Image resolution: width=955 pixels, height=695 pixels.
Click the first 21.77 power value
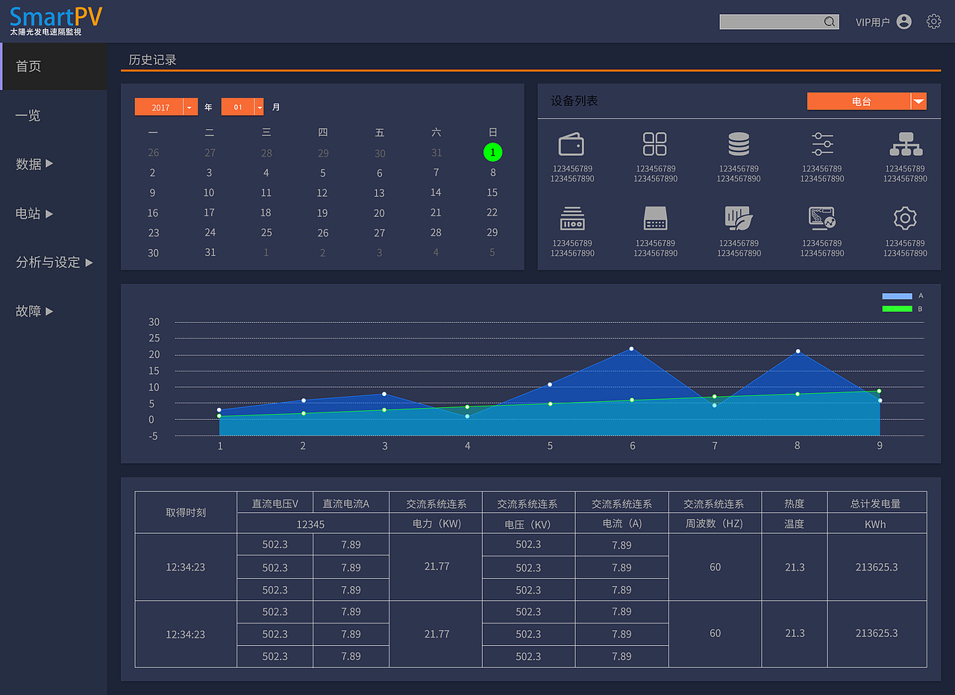[436, 567]
